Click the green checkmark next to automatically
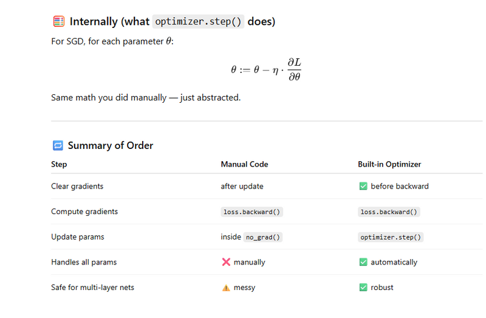 point(363,262)
